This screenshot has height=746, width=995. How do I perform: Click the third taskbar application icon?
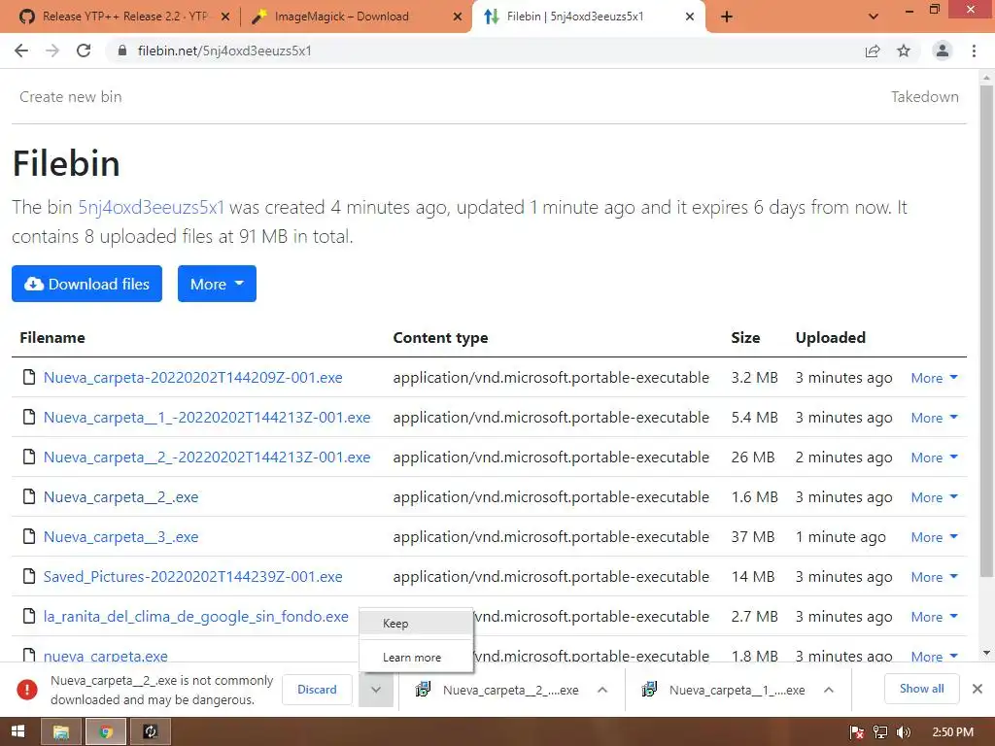coord(151,732)
